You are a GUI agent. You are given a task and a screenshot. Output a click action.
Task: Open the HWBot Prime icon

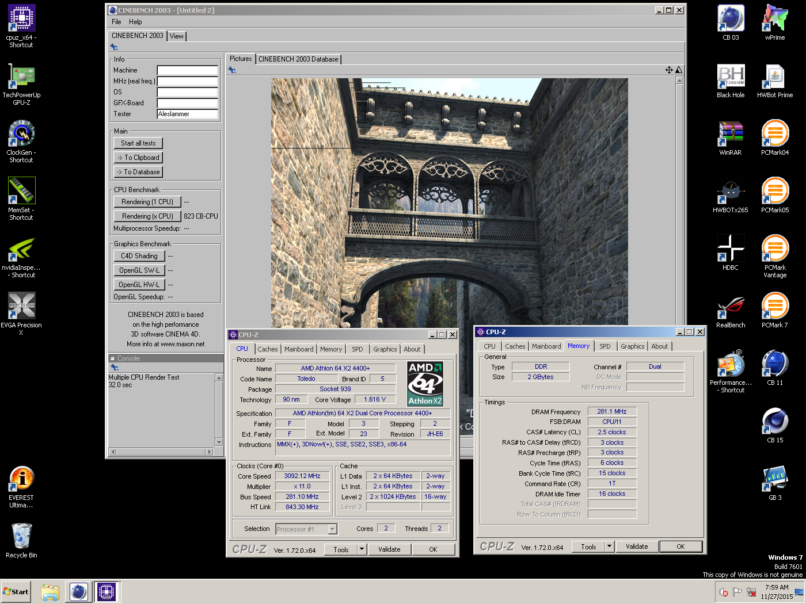(x=775, y=81)
